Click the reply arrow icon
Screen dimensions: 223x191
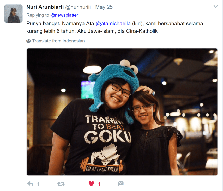click(30, 184)
